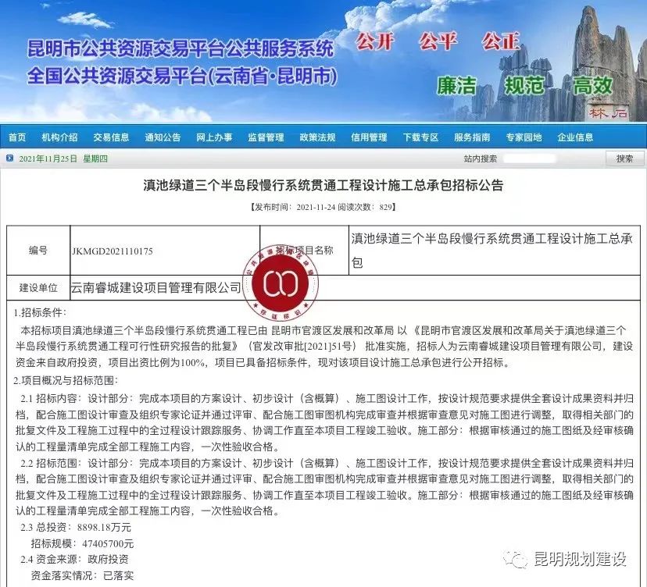Click the 2.项目概况与招标范围 heading
This screenshot has width=647, height=587.
click(66, 380)
